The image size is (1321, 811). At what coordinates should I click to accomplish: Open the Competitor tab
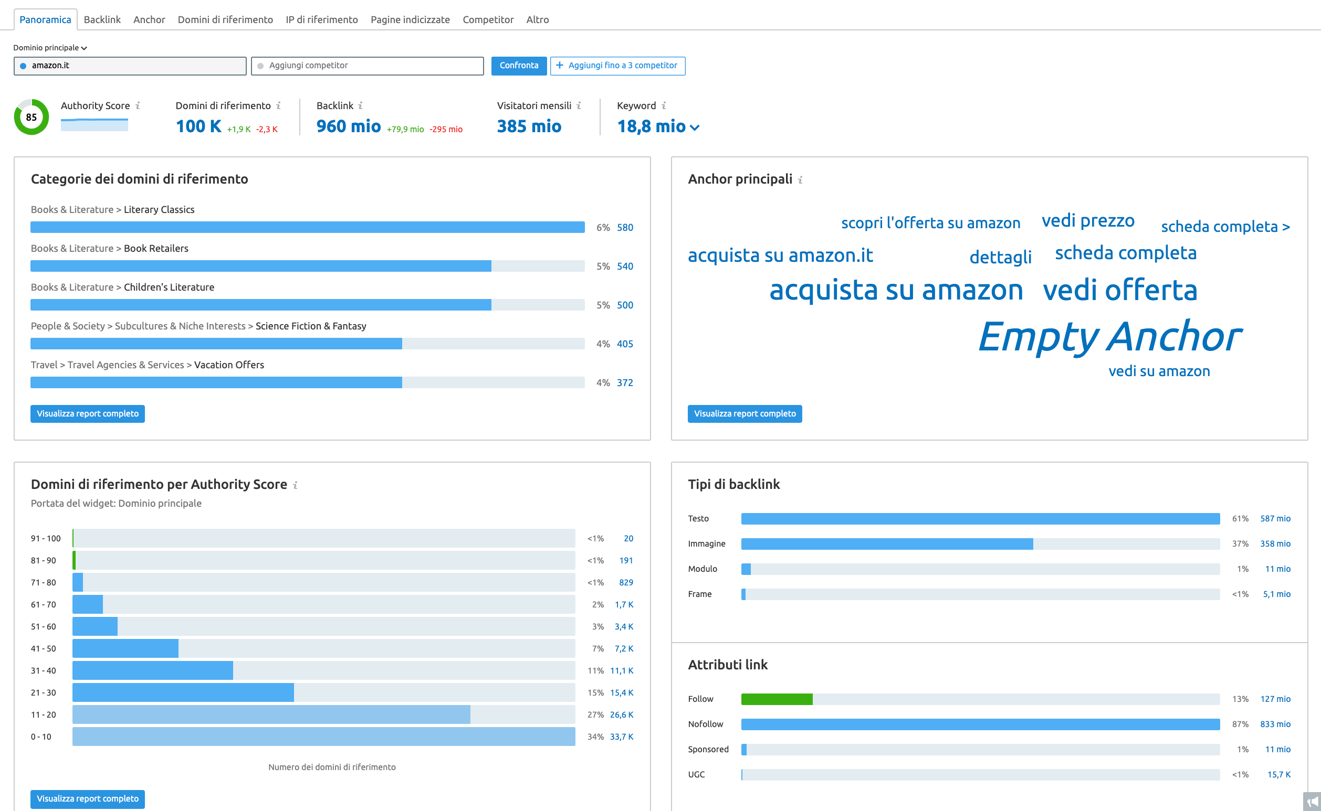[x=488, y=19]
